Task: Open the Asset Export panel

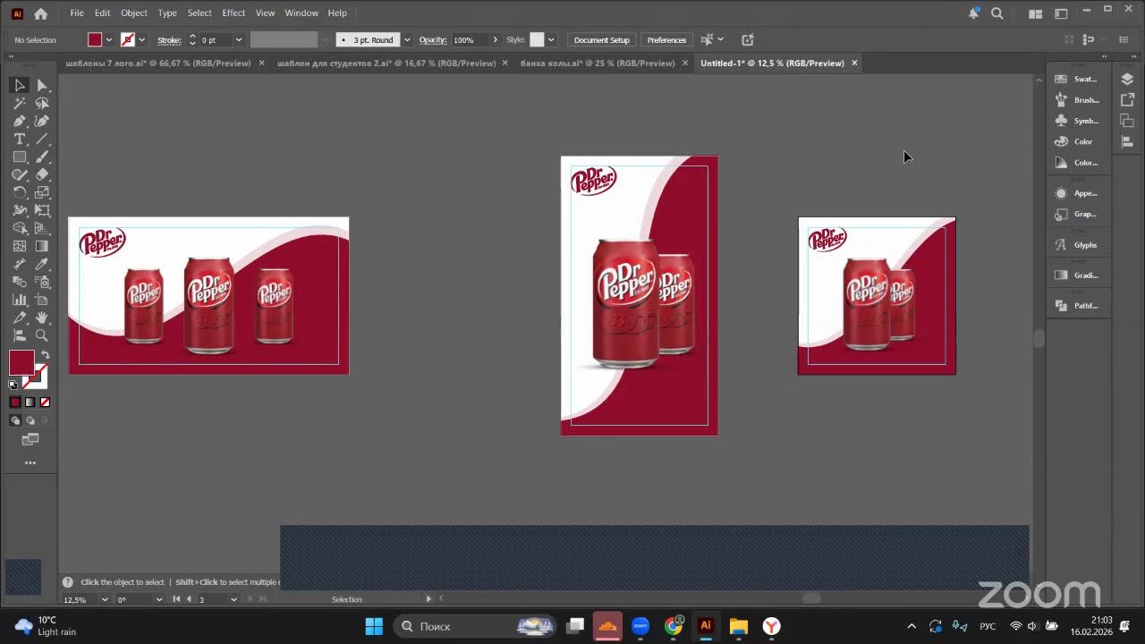Action: [1127, 100]
